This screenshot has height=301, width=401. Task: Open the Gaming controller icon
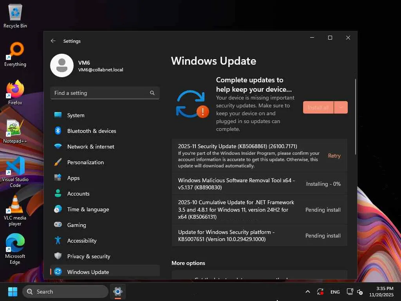pyautogui.click(x=58, y=225)
